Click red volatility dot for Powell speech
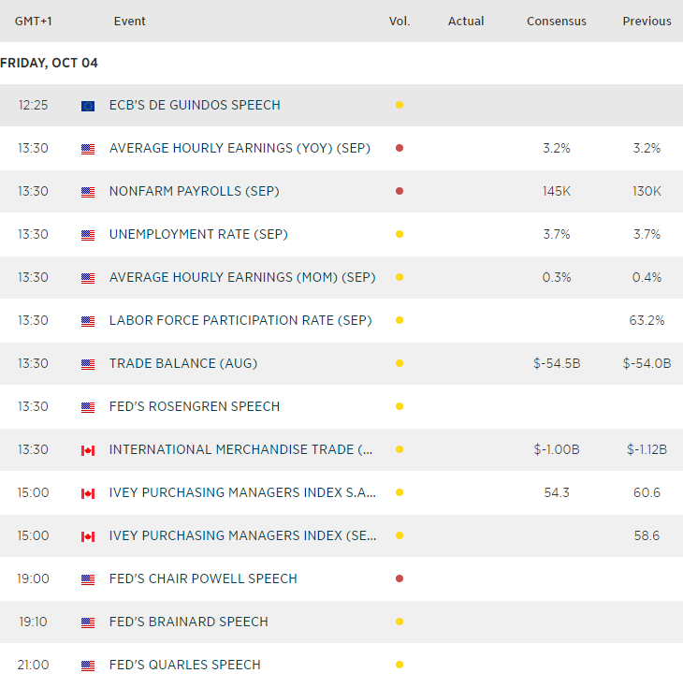 400,578
